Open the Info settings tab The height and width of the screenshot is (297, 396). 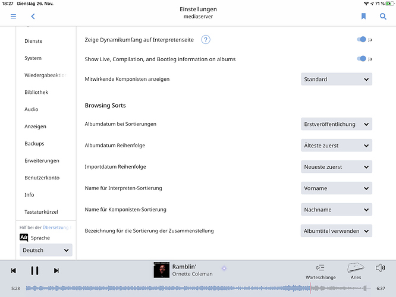(29, 195)
